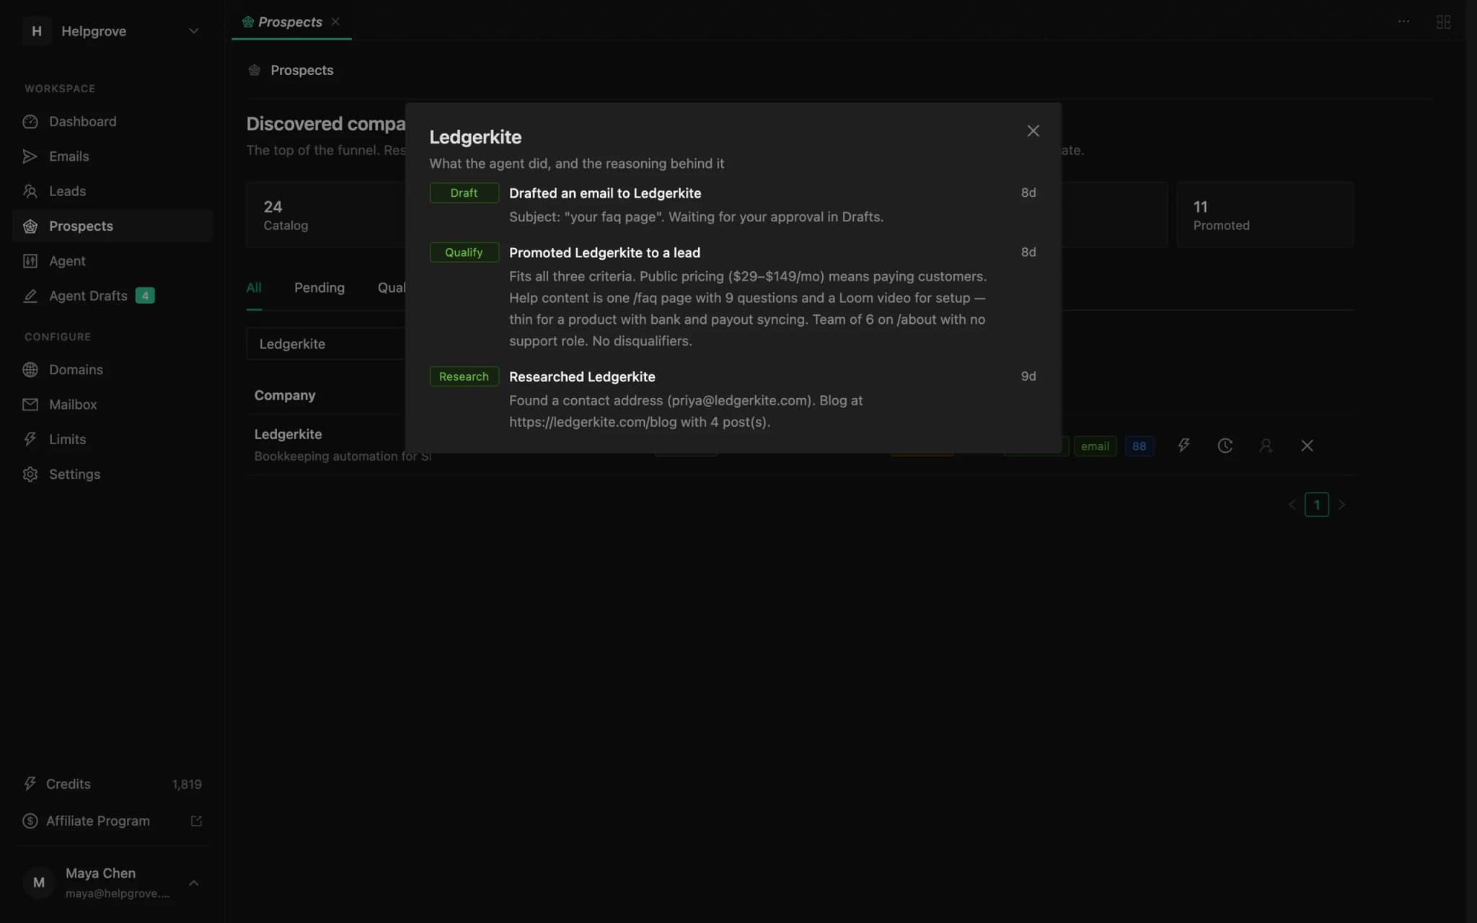Click the 88 score badge
Image resolution: width=1477 pixels, height=923 pixels.
coord(1139,446)
